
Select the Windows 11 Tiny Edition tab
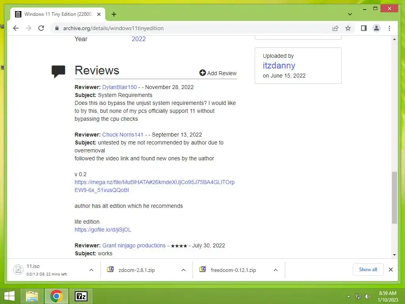58,14
